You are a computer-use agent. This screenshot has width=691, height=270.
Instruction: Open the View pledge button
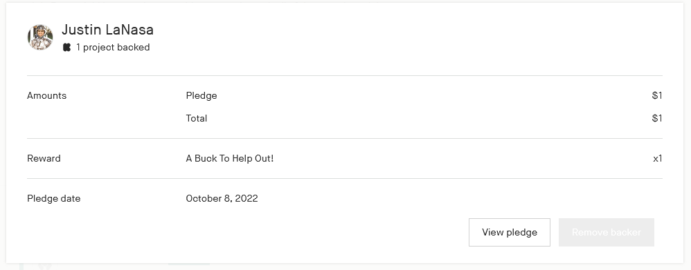click(x=510, y=232)
